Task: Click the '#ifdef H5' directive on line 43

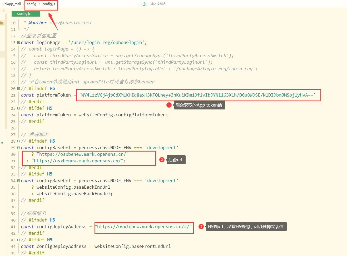Action: coord(37,240)
